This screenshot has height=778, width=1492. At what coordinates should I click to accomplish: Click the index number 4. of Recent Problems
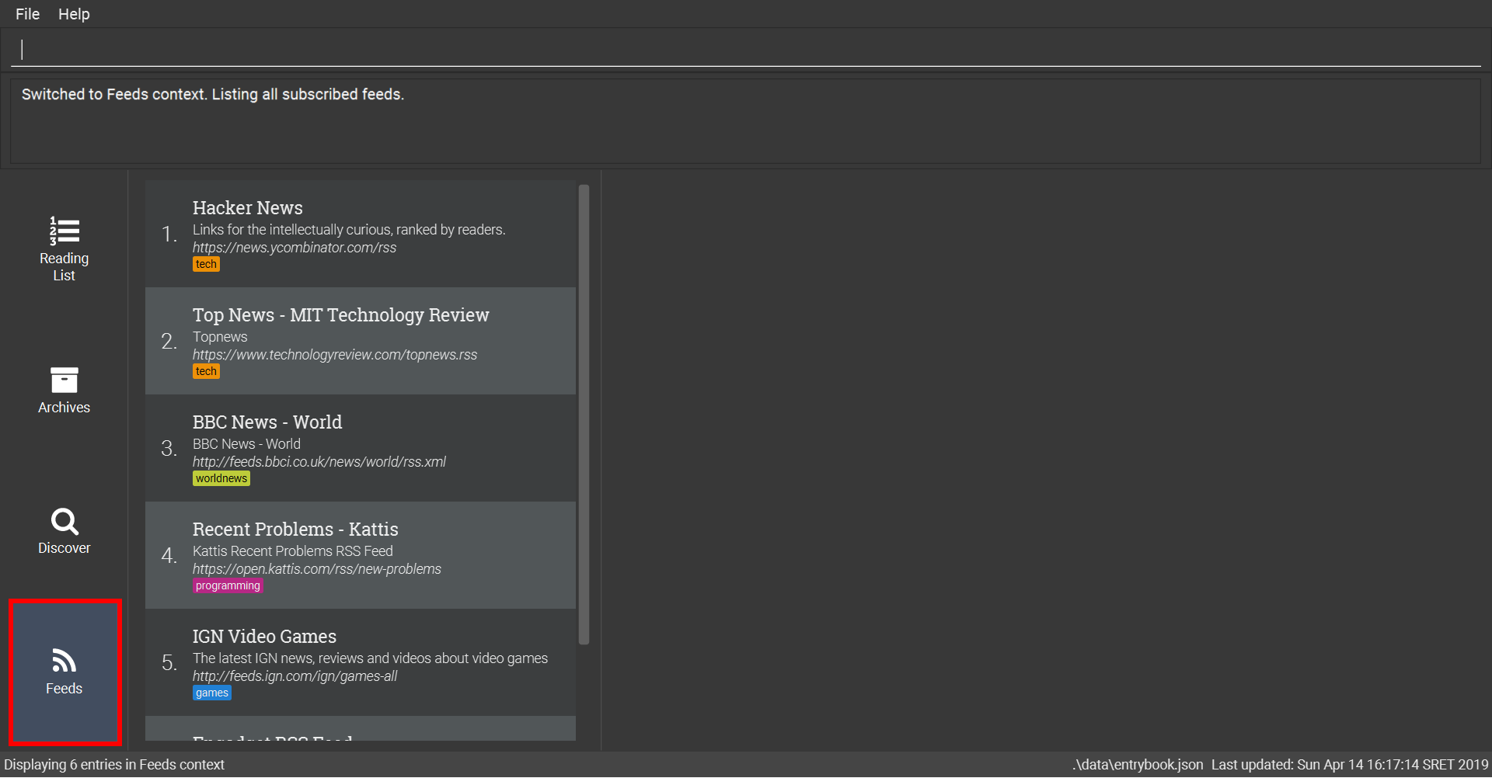169,555
